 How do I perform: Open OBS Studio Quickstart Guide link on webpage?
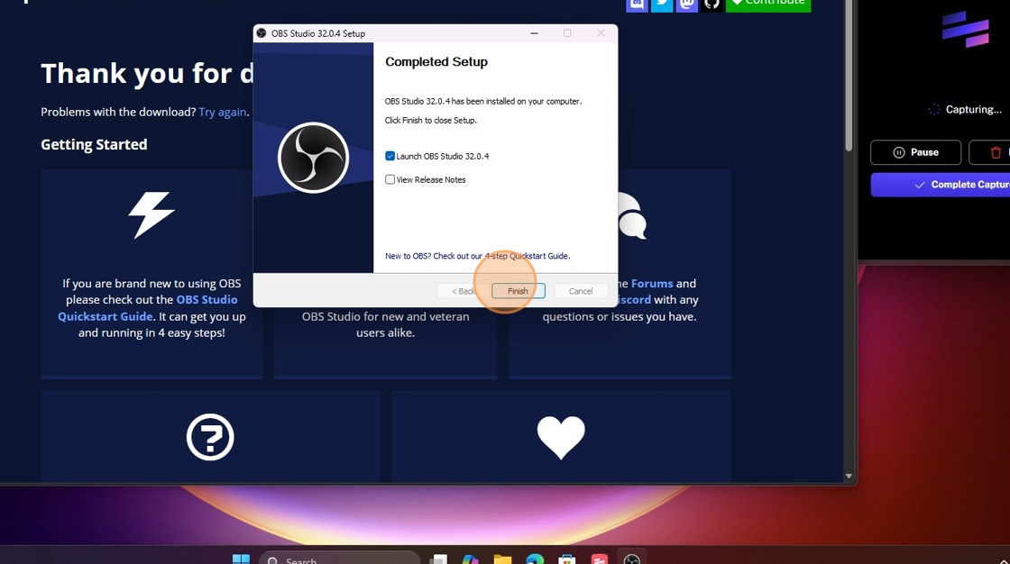click(148, 308)
